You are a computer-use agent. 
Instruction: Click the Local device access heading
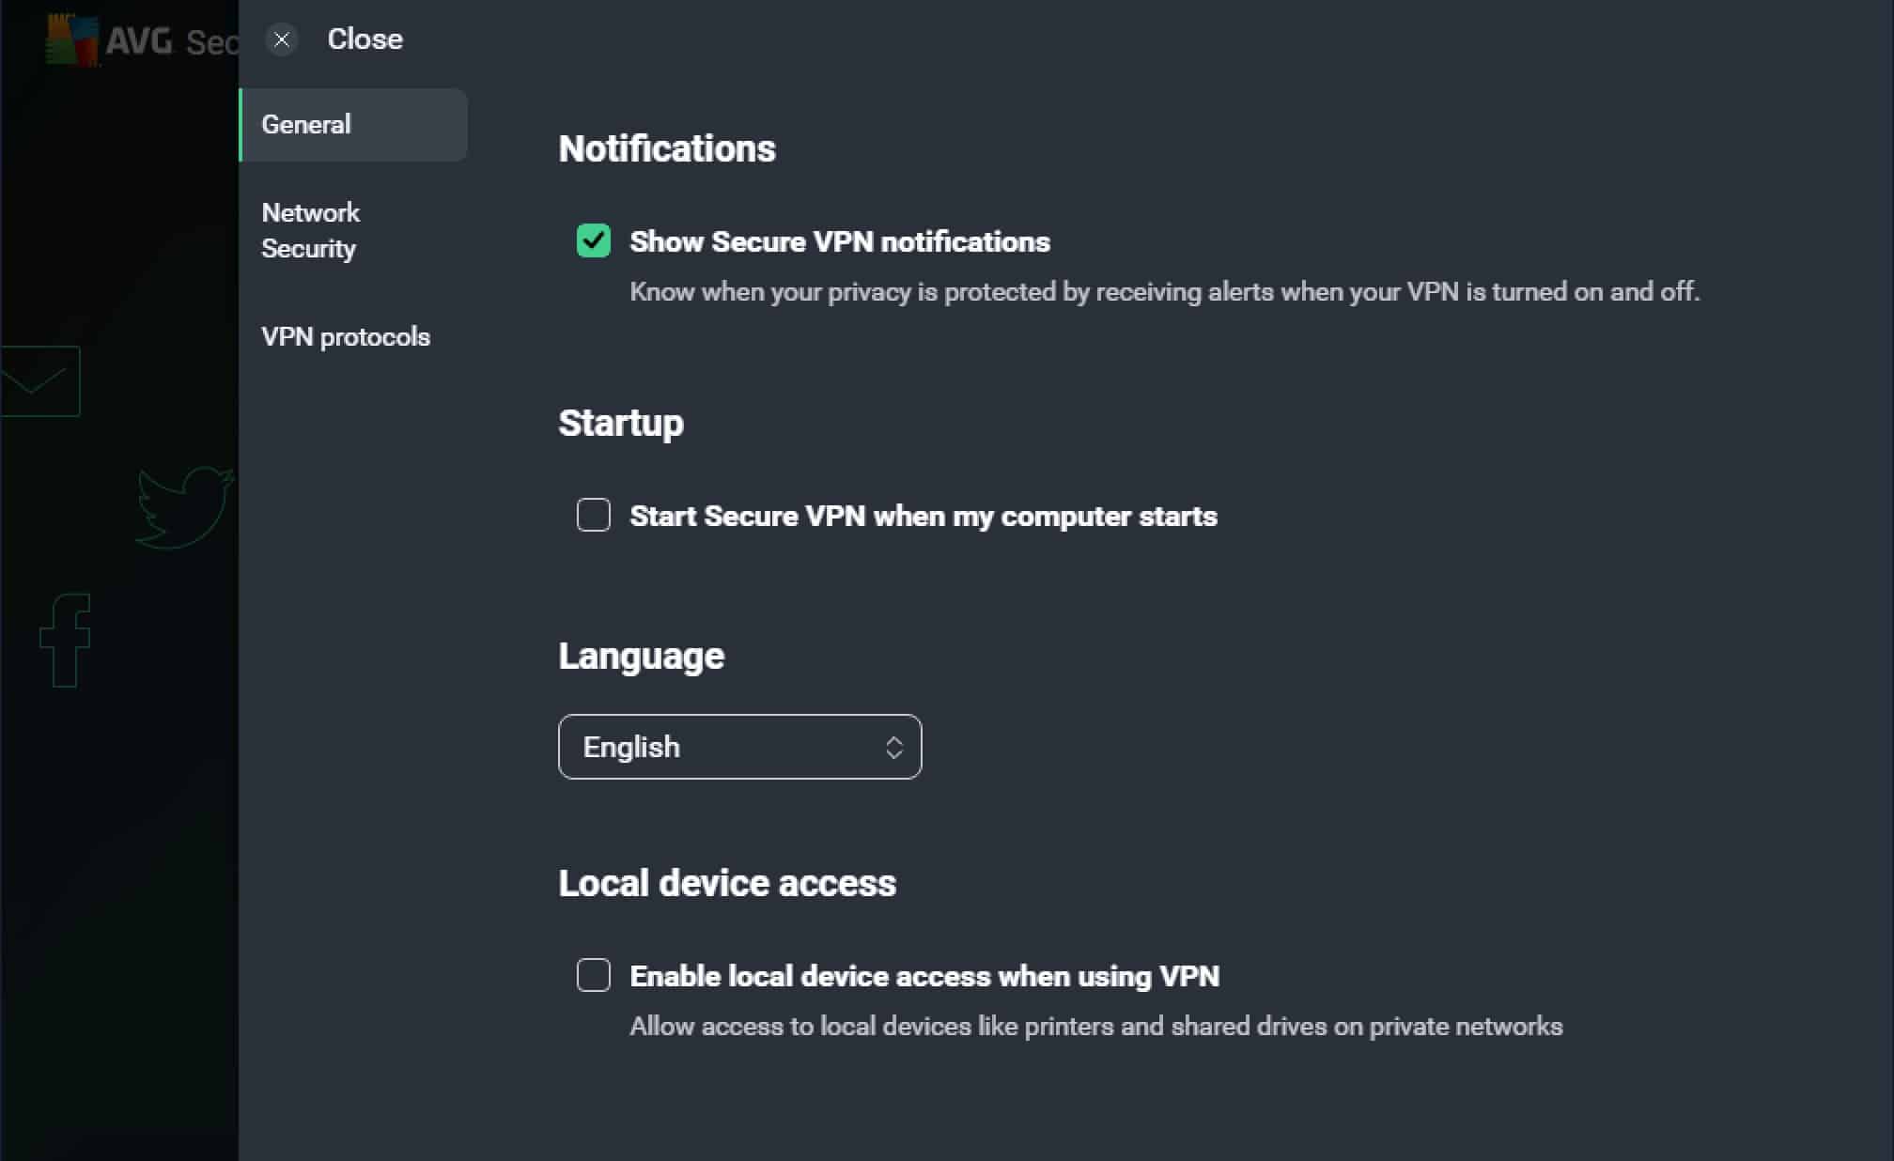point(727,883)
